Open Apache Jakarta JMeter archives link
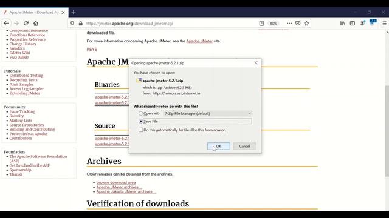 point(126,191)
